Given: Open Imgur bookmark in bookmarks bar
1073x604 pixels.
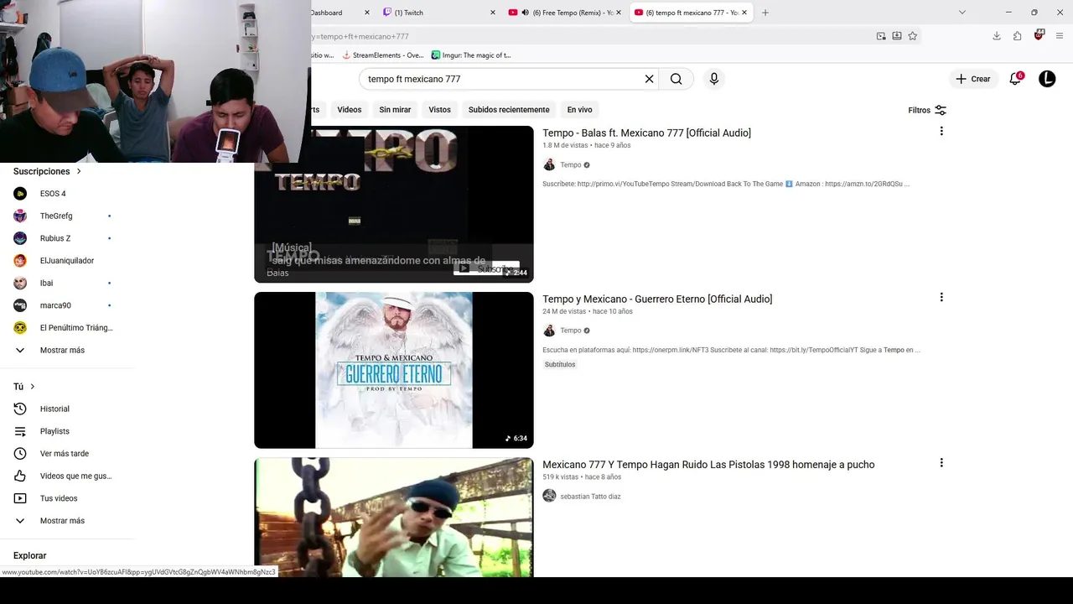Looking at the screenshot, I should click(471, 55).
